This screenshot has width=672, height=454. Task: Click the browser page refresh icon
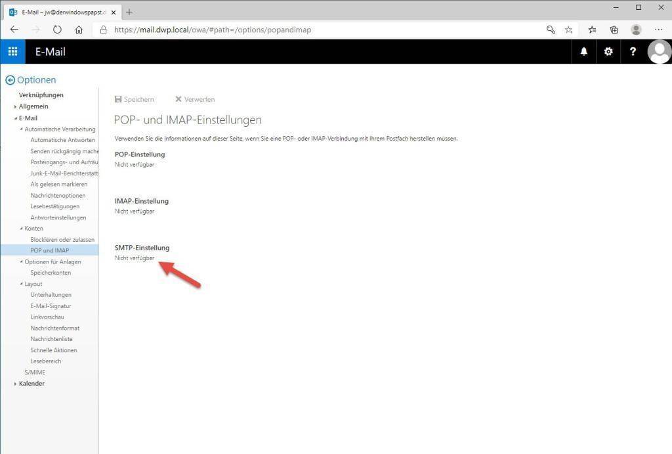click(x=58, y=30)
